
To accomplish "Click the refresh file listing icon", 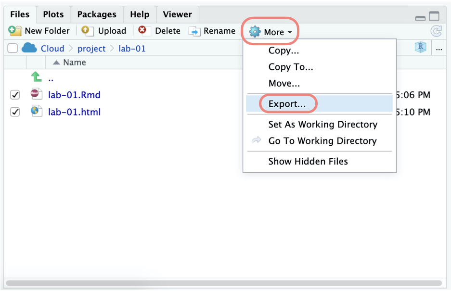I will pyautogui.click(x=436, y=31).
